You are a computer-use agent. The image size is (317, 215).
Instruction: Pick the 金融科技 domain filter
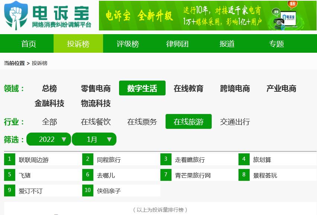49,103
